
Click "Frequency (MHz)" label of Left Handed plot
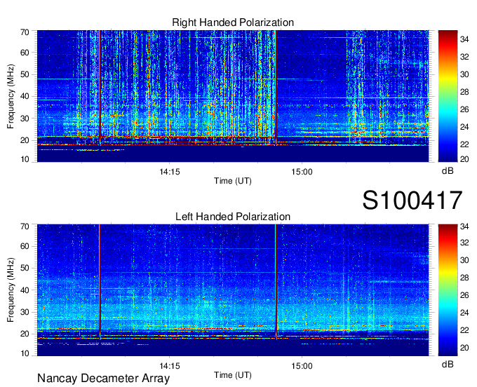(x=11, y=290)
